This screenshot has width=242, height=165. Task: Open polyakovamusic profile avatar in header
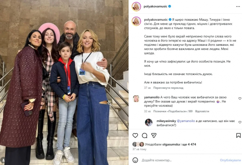tap(136, 7)
